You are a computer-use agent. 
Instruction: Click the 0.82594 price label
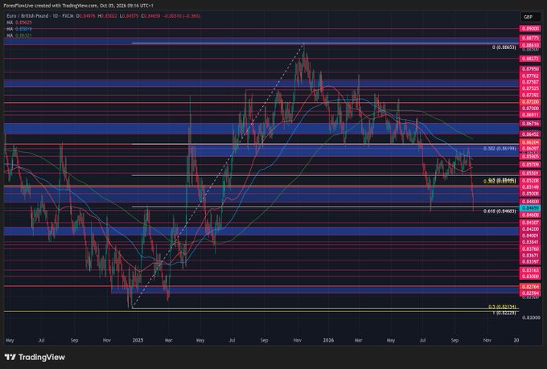pyautogui.click(x=530, y=293)
